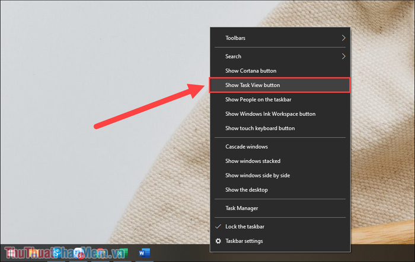Image resolution: width=415 pixels, height=262 pixels.
Task: Expand the Toolbars submenu
Action: 280,38
